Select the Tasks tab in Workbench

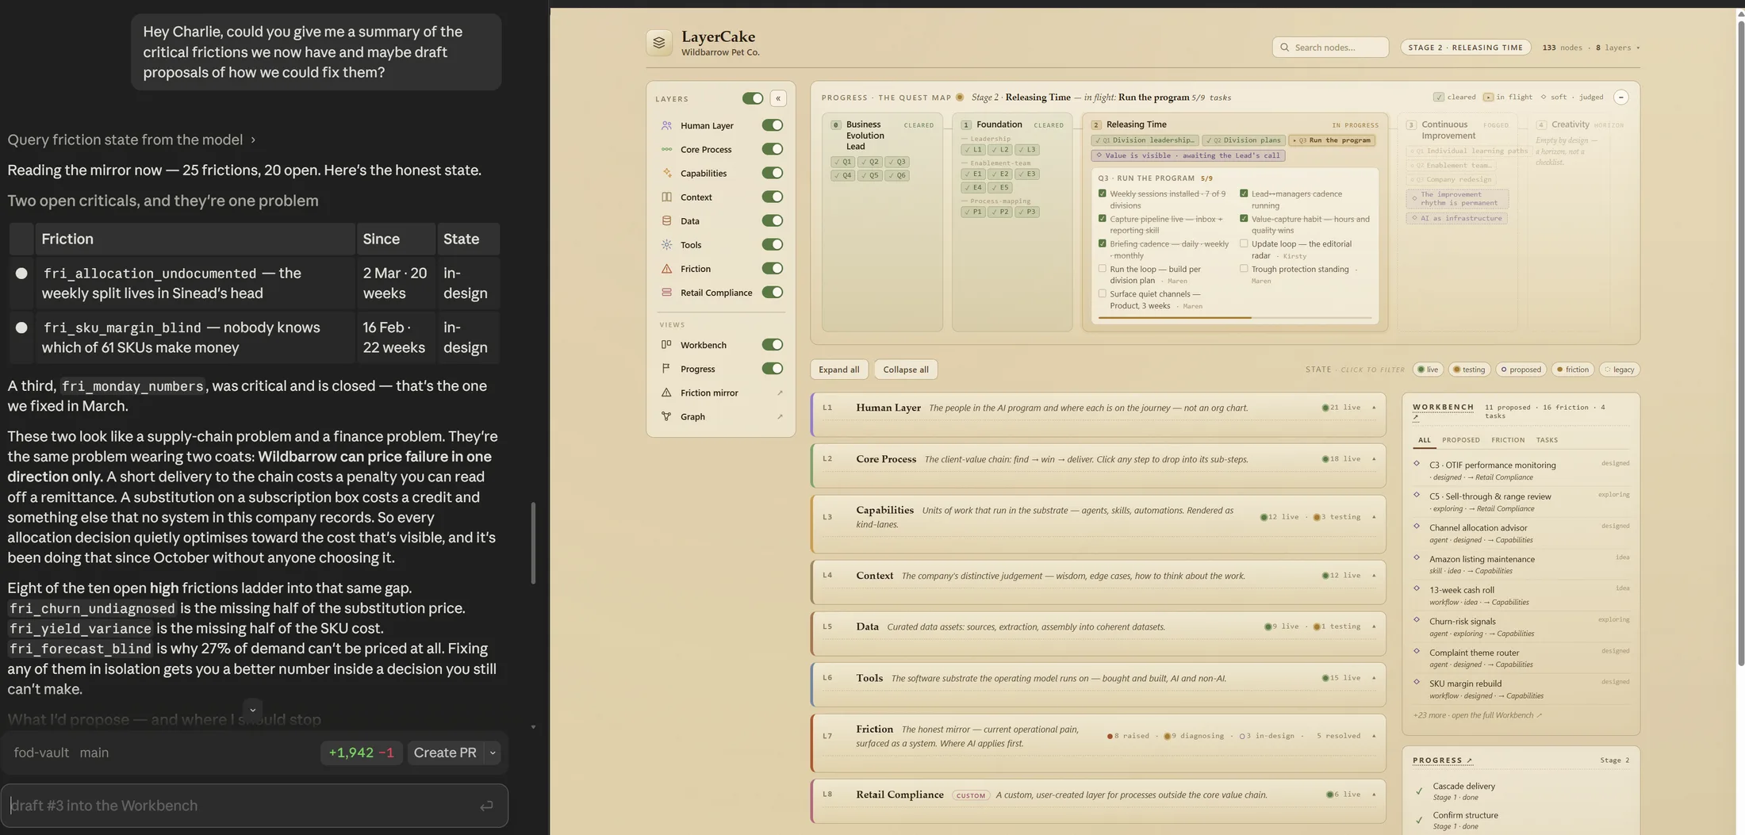(1547, 440)
